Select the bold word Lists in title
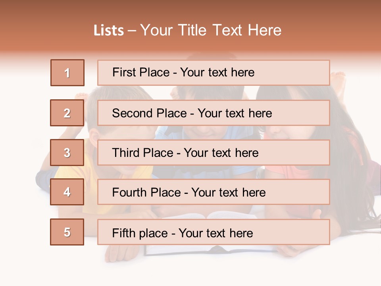The height and width of the screenshot is (286, 381). 109,30
